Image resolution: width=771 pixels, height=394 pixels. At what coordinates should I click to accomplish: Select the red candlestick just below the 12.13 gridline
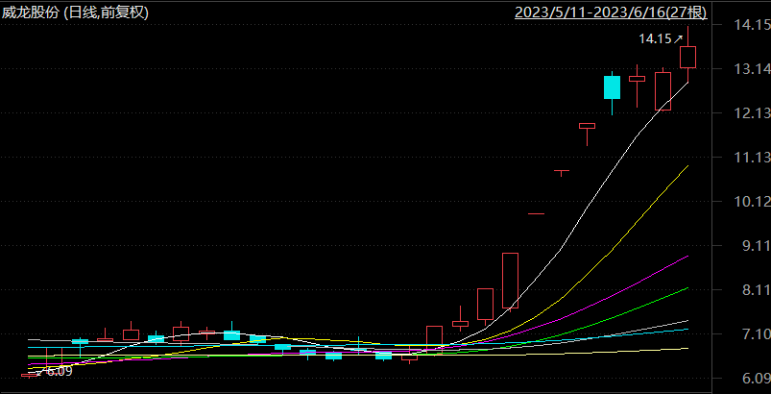[x=587, y=127]
